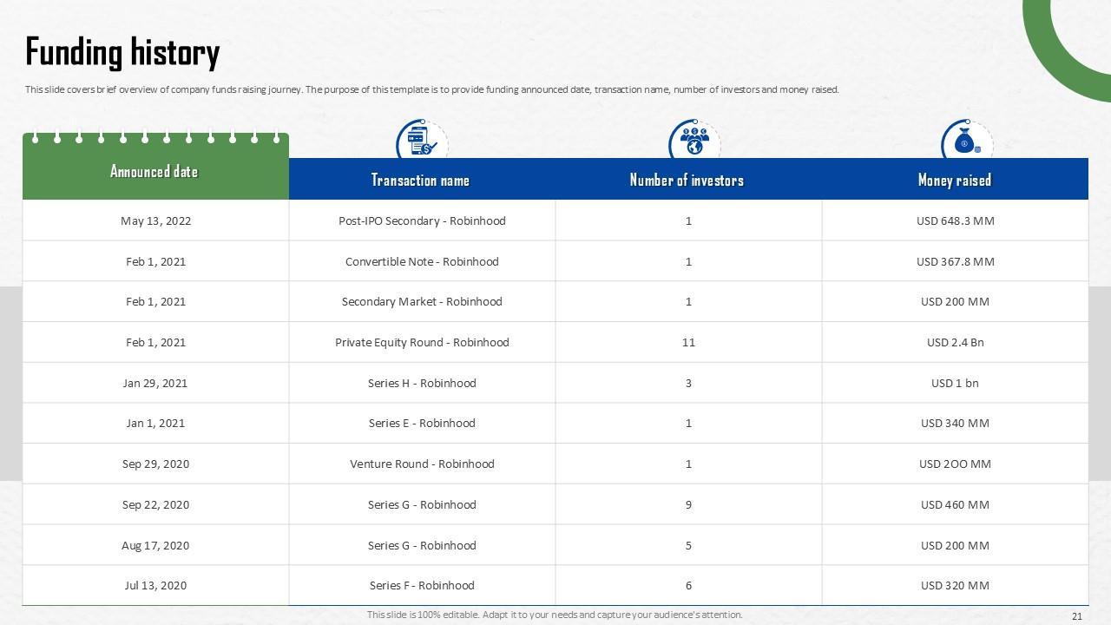This screenshot has height=625, width=1111.
Task: Click 'Venture Round - Robinhood' cell
Action: [422, 464]
